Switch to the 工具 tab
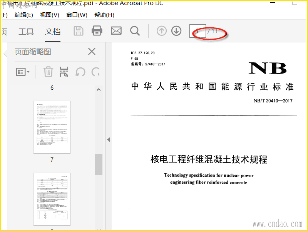This screenshot has height=231, width=308. pyautogui.click(x=26, y=32)
